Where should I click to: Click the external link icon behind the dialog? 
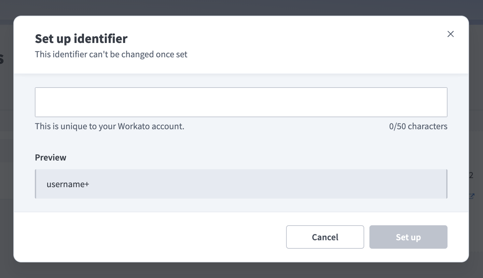pyautogui.click(x=472, y=196)
